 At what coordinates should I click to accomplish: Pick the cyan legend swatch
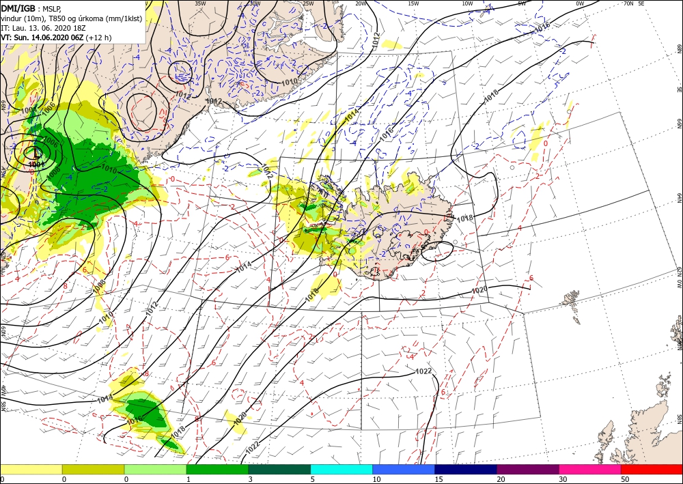(x=341, y=469)
